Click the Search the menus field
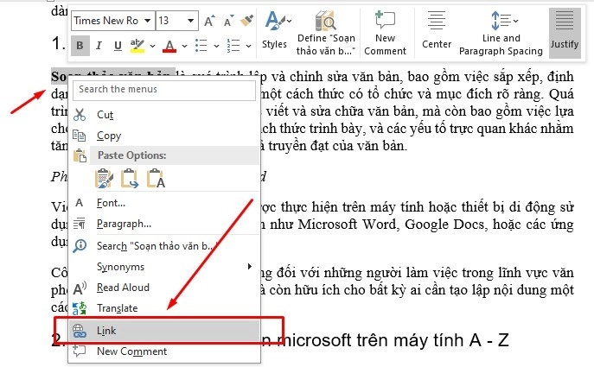This screenshot has width=594, height=367. coord(164,90)
